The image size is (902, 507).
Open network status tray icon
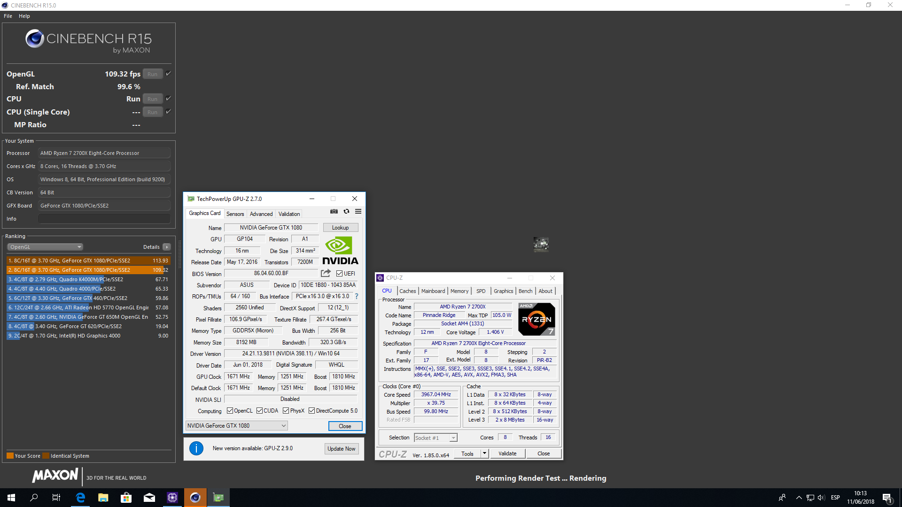(810, 498)
